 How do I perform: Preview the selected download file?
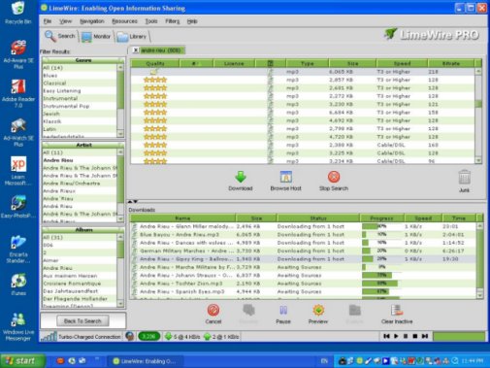point(318,310)
